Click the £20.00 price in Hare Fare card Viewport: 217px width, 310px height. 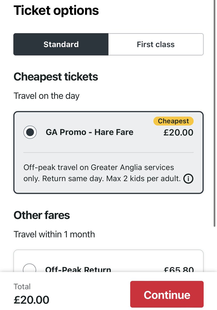pyautogui.click(x=178, y=133)
